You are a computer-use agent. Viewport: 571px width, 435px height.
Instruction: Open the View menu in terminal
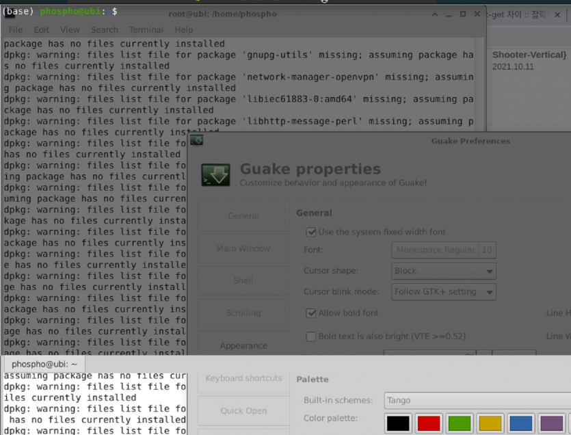[x=70, y=30]
